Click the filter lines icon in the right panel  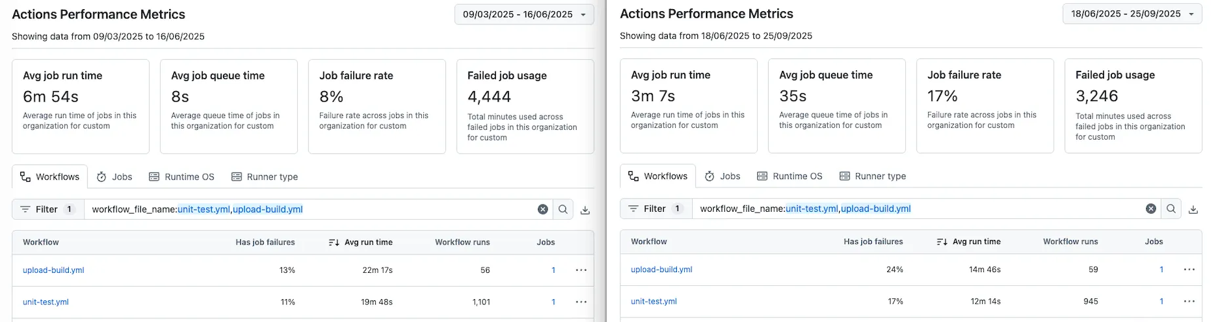point(633,209)
